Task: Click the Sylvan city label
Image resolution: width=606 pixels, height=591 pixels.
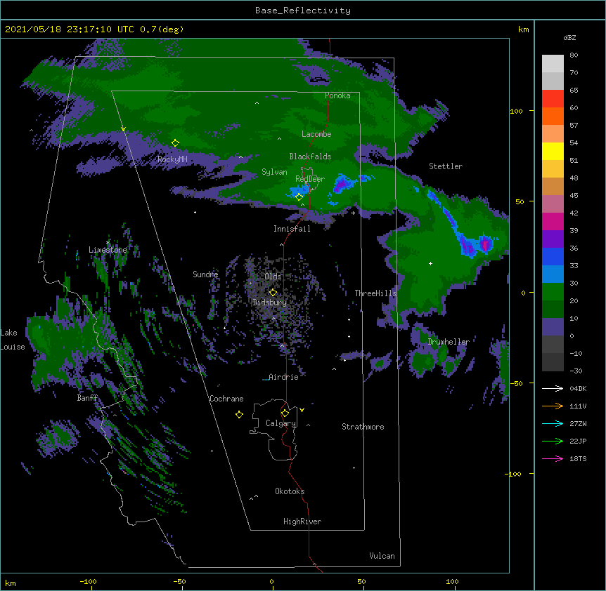Action: coord(274,172)
